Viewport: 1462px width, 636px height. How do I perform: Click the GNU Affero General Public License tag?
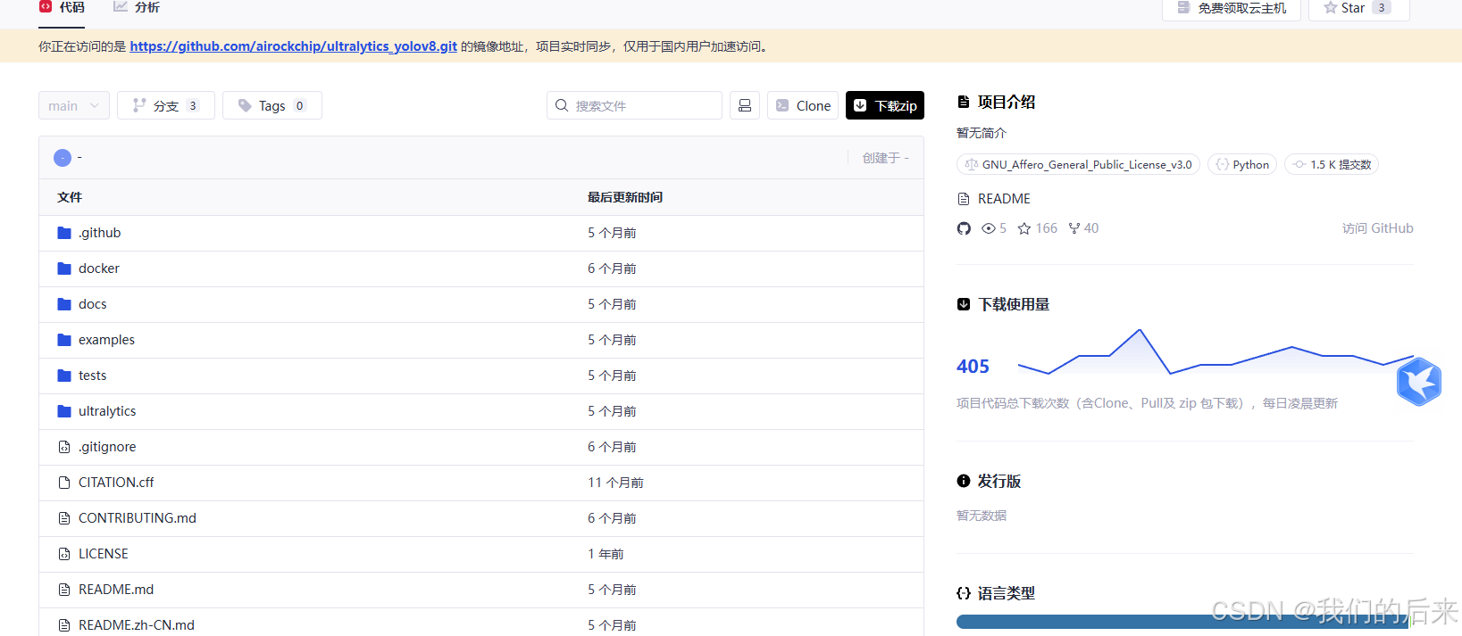point(1078,165)
